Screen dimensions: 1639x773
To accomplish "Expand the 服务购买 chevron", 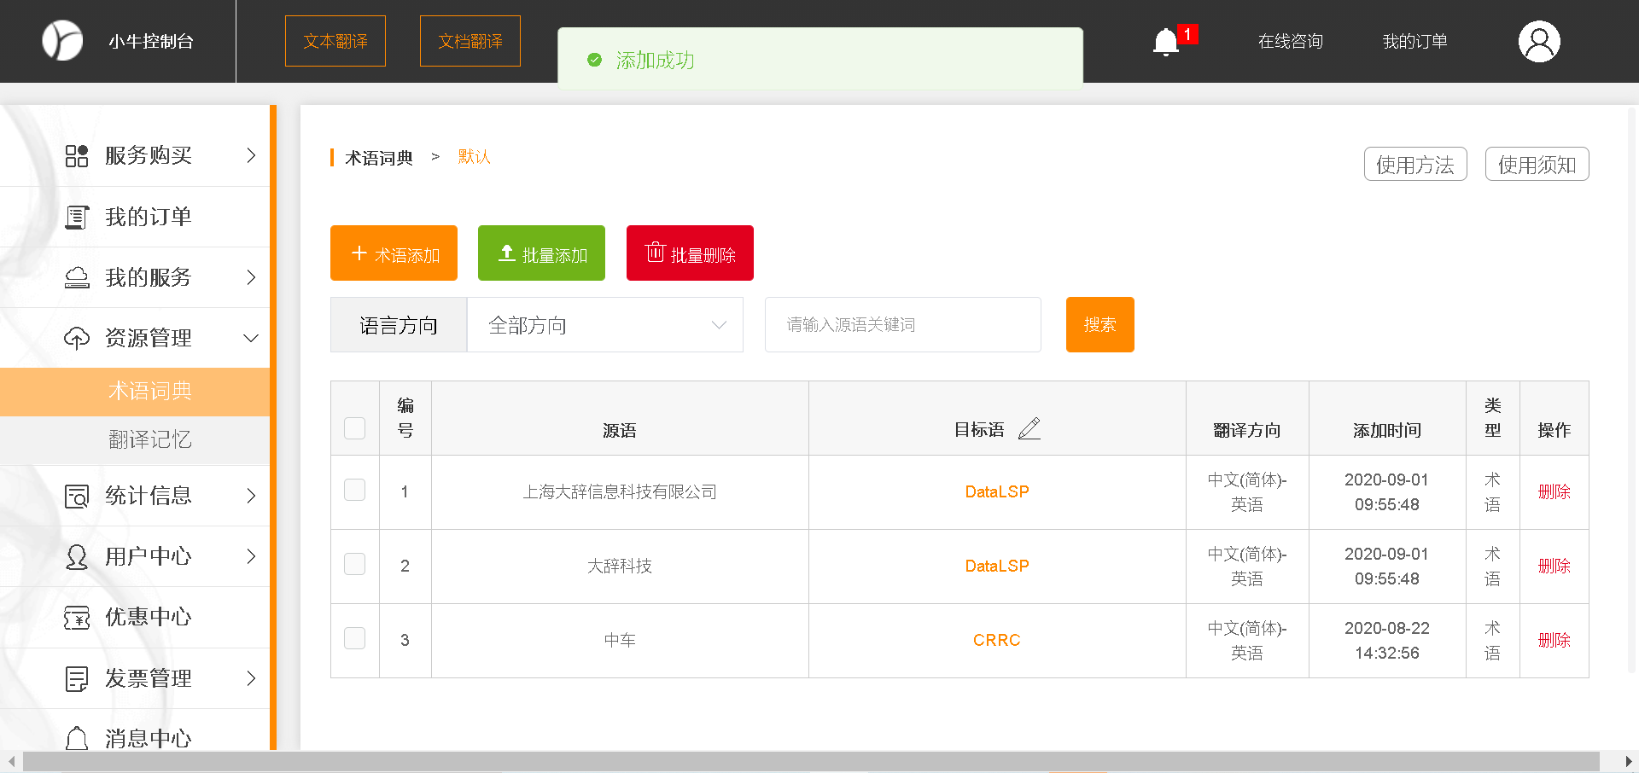I will tap(251, 155).
